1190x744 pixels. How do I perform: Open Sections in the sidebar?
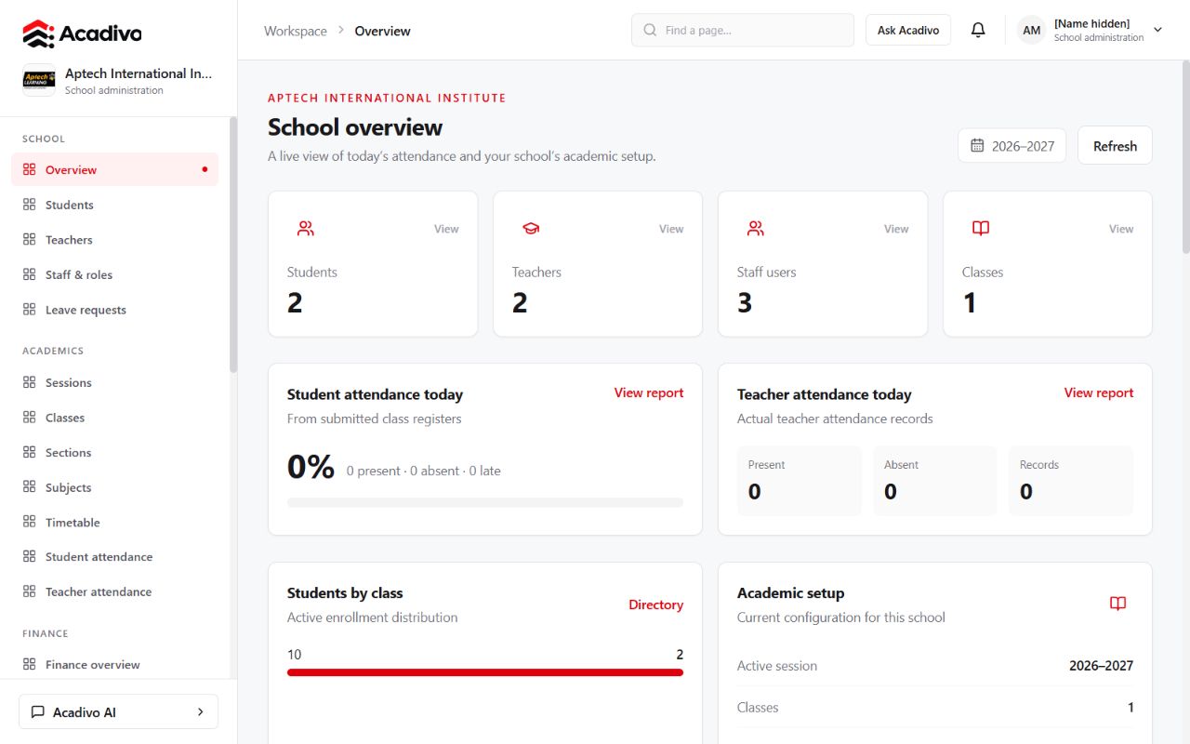click(x=115, y=453)
